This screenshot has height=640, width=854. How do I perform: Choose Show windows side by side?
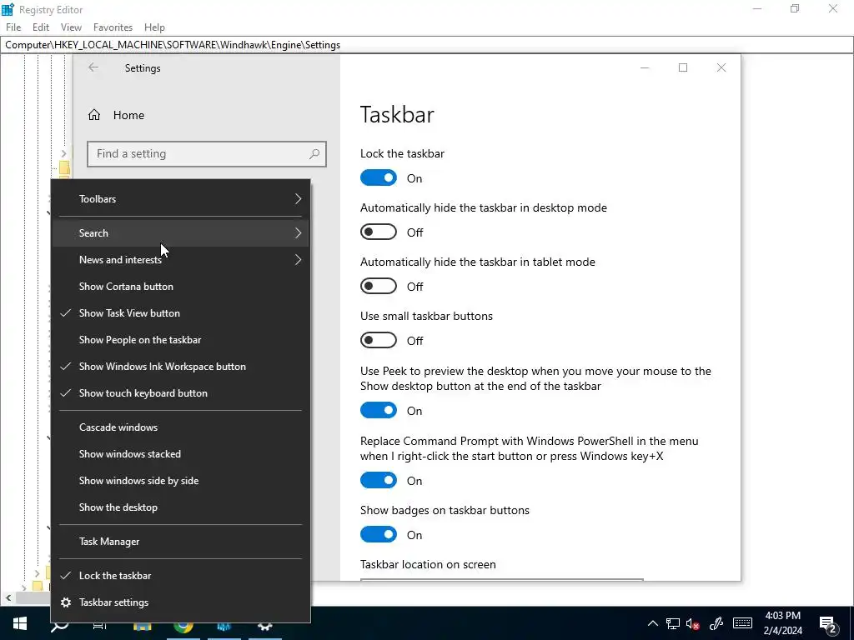coord(180,481)
